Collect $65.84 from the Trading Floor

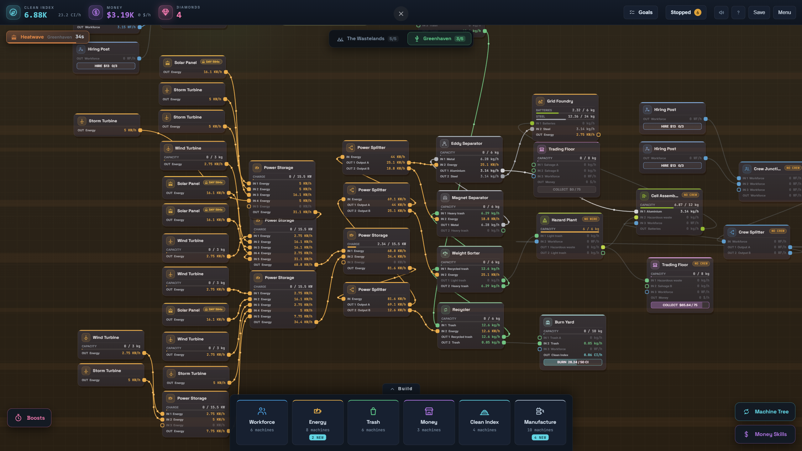coord(680,305)
